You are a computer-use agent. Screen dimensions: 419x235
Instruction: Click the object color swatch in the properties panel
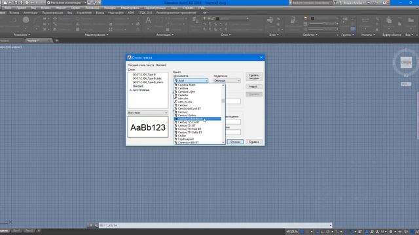(x=312, y=18)
